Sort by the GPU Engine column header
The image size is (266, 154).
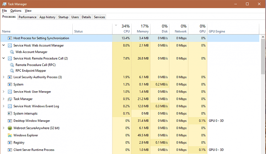(233, 29)
